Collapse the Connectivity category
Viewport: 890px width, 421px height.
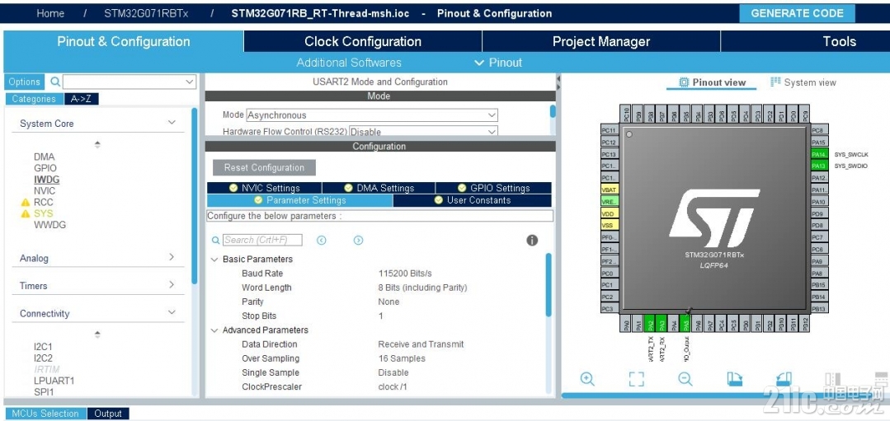[172, 313]
